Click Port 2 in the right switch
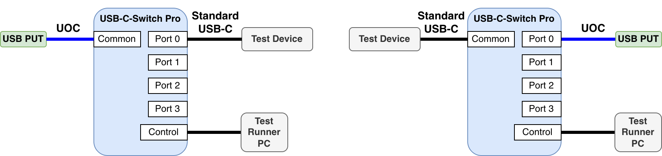 tap(541, 86)
